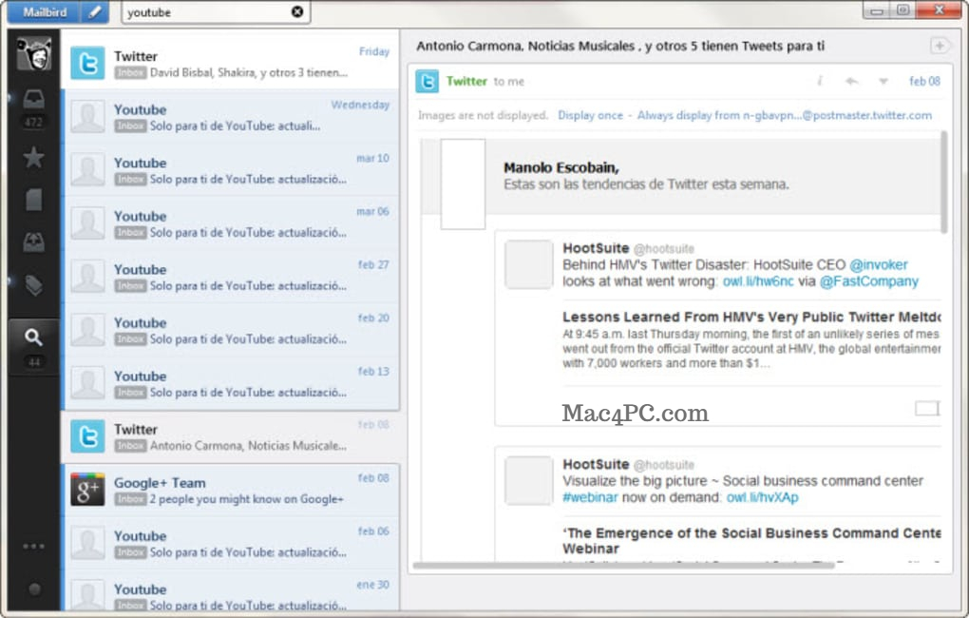Click the search field containing youtube
The image size is (969, 618).
click(216, 12)
